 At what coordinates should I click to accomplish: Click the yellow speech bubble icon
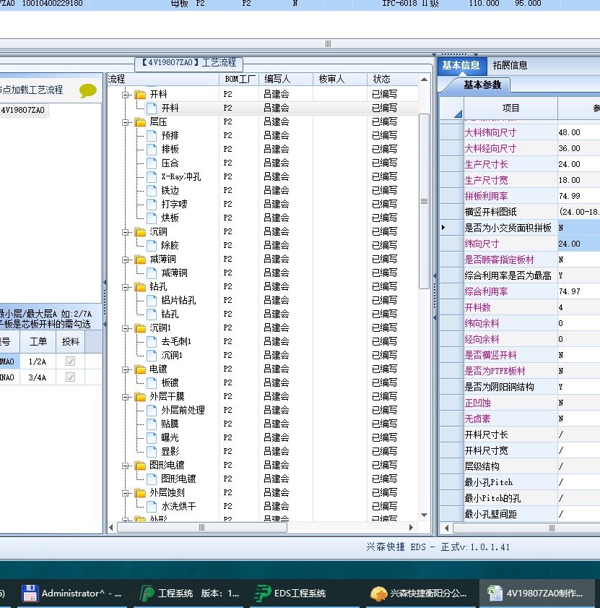[x=88, y=90]
